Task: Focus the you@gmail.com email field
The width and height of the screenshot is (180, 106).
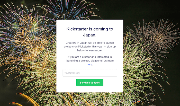Action: [x=90, y=73]
